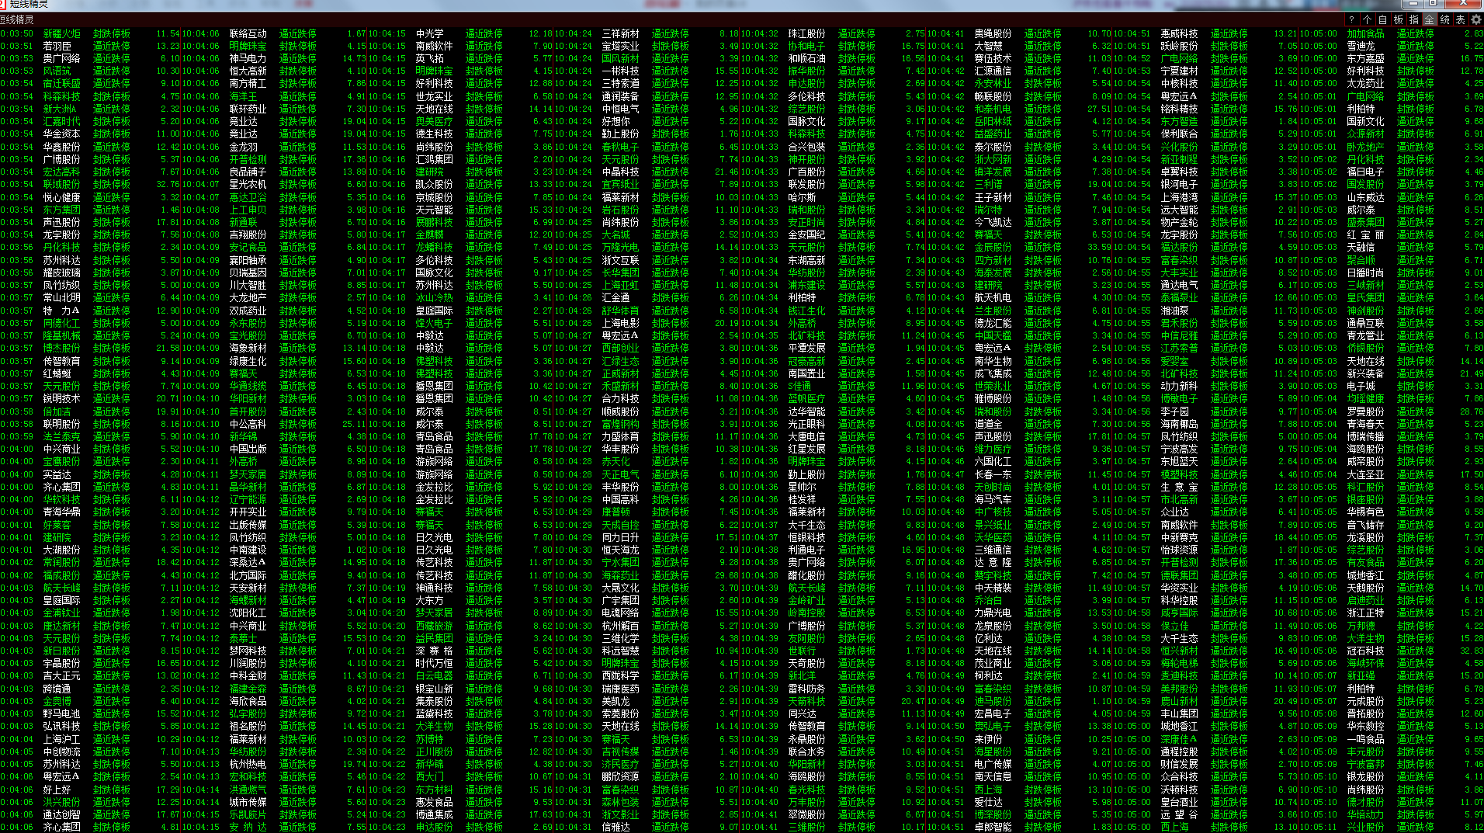Switch to the 板 filter tab
Screen dimensions: 1484x833
(1398, 19)
